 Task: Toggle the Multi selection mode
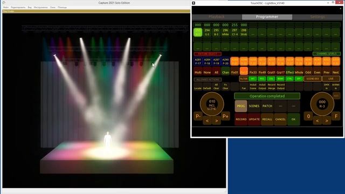(198, 72)
